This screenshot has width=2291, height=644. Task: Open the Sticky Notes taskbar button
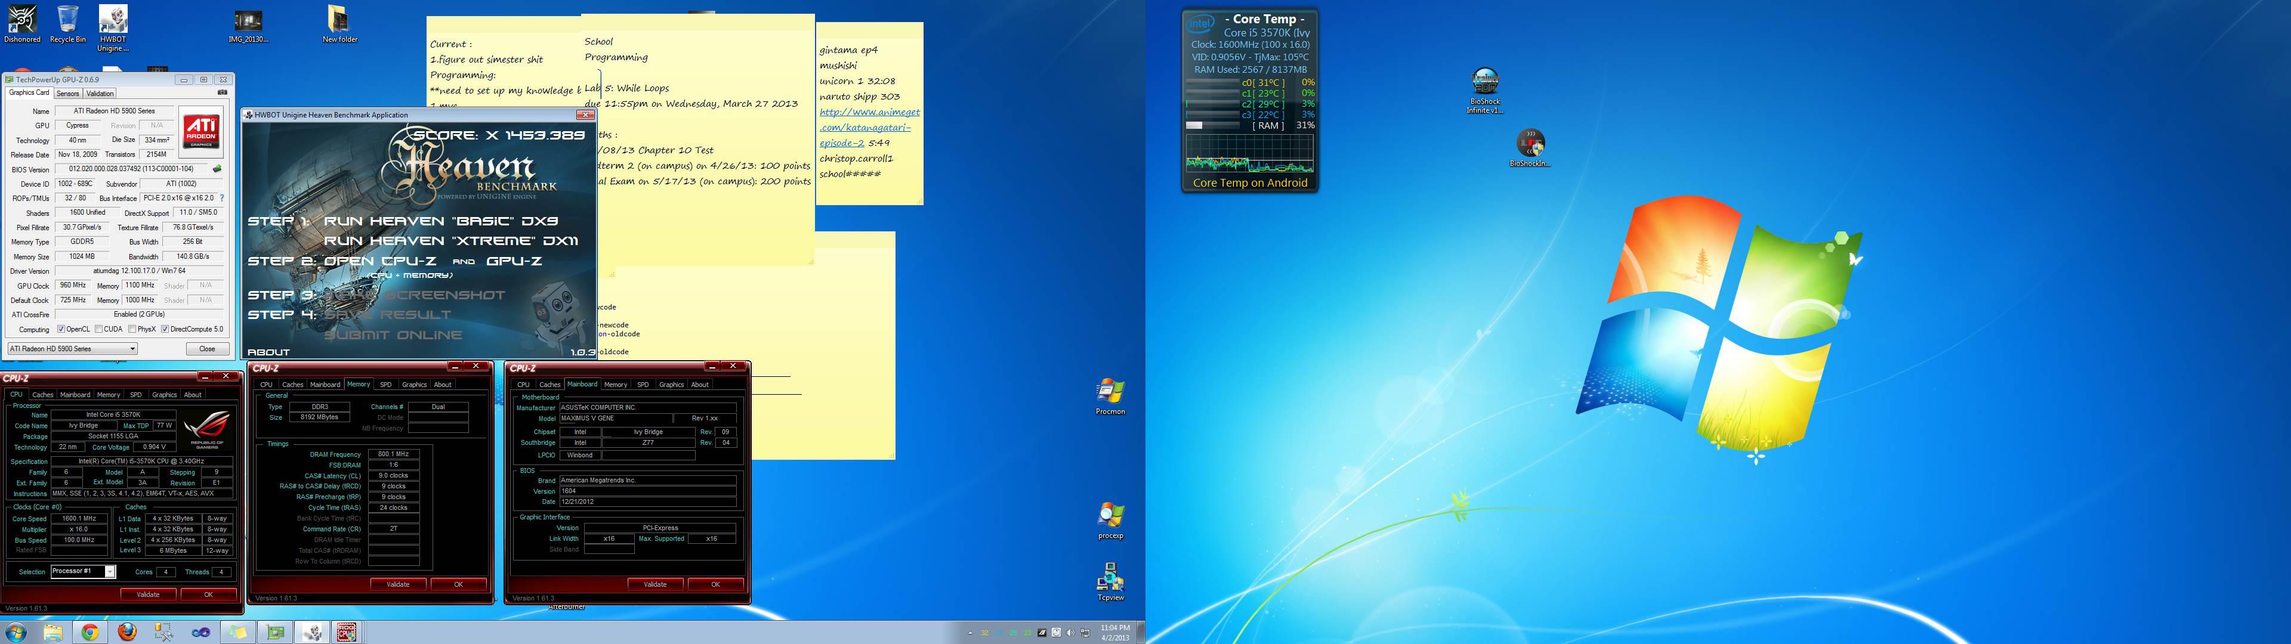coord(237,633)
